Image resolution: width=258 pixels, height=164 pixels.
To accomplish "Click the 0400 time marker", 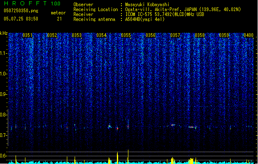I will point(249,35).
